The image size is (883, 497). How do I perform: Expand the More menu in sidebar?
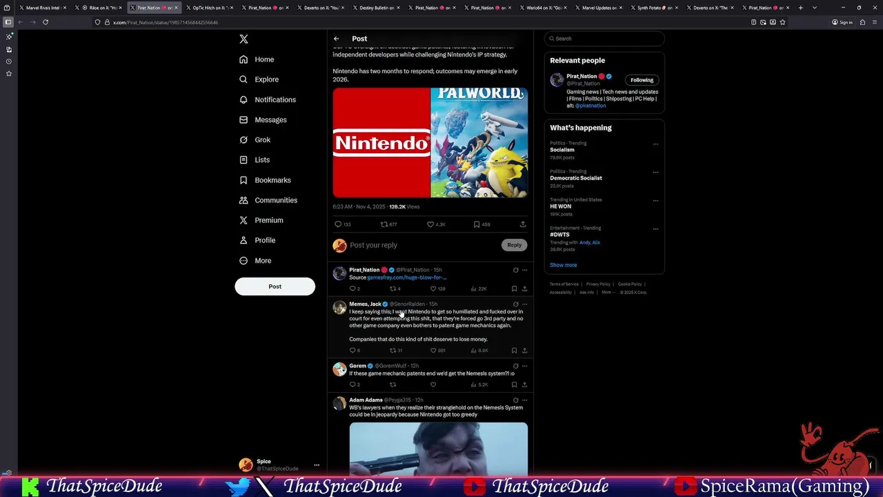pos(255,260)
